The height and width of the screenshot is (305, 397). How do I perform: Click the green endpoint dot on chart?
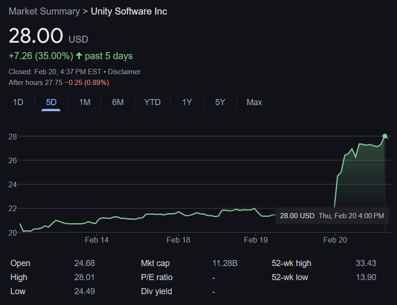(x=385, y=136)
